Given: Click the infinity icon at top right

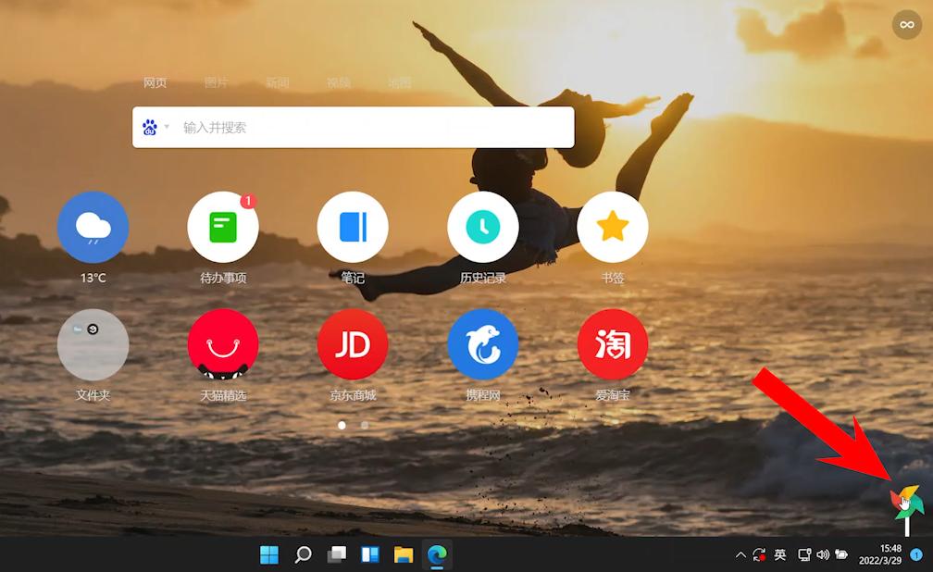Looking at the screenshot, I should coord(906,25).
